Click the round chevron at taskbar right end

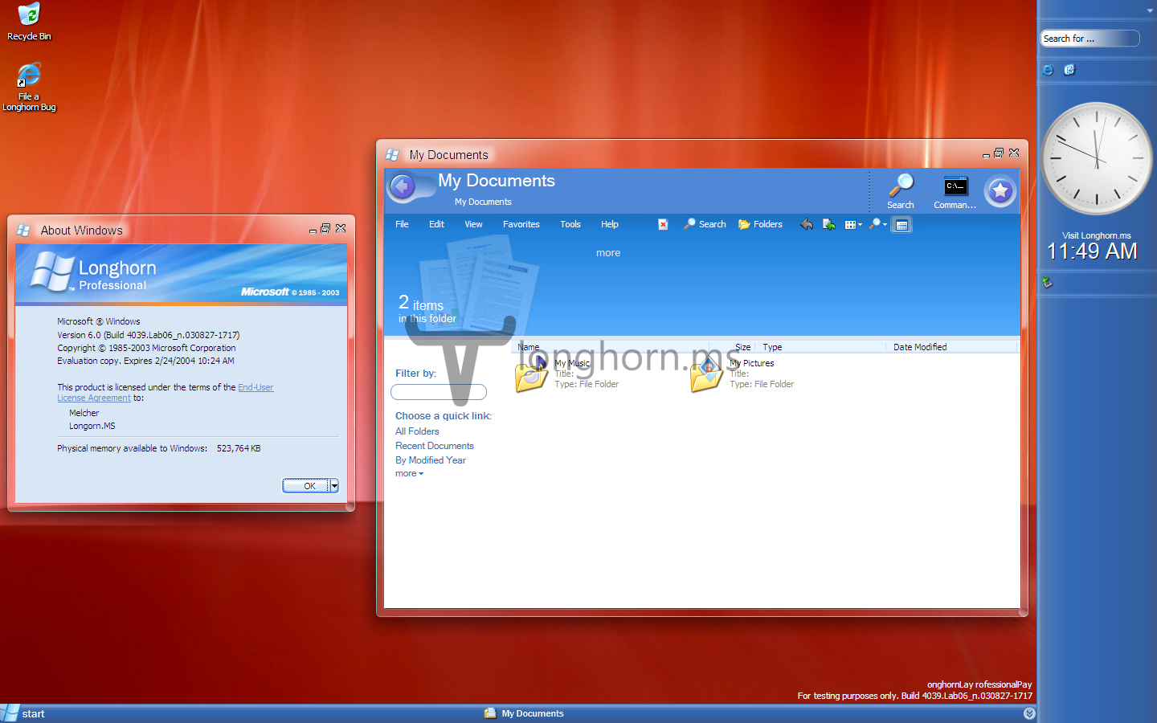tap(1029, 713)
